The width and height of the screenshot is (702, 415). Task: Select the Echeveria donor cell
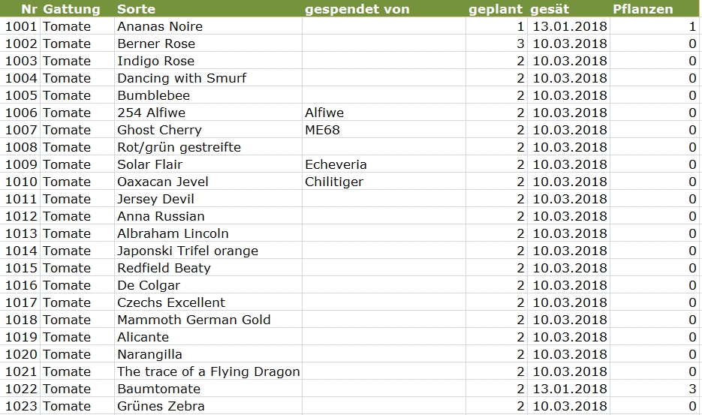click(384, 164)
